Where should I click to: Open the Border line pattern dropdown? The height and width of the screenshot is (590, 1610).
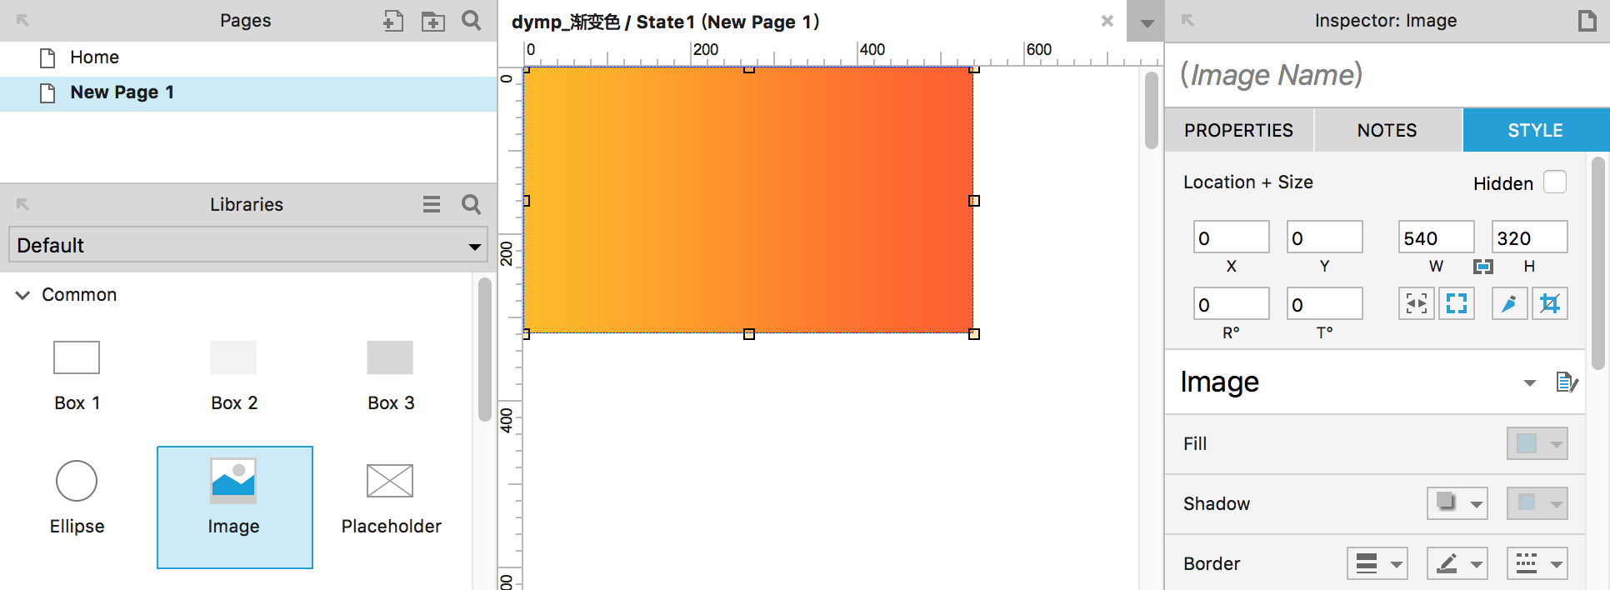point(1537,563)
